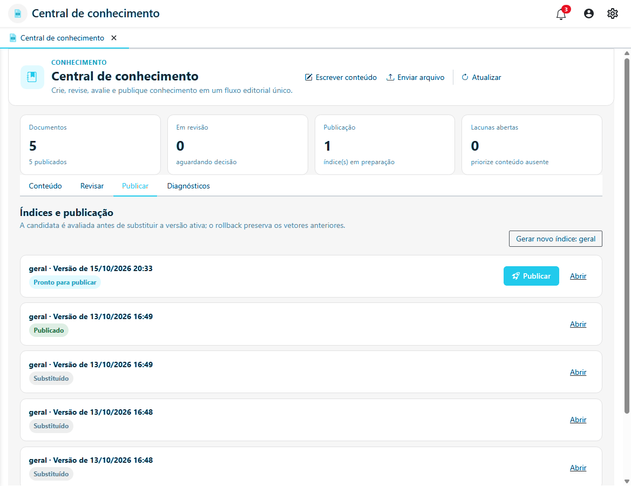
Task: Click the page vertical scrollbar thumb
Action: (627, 236)
